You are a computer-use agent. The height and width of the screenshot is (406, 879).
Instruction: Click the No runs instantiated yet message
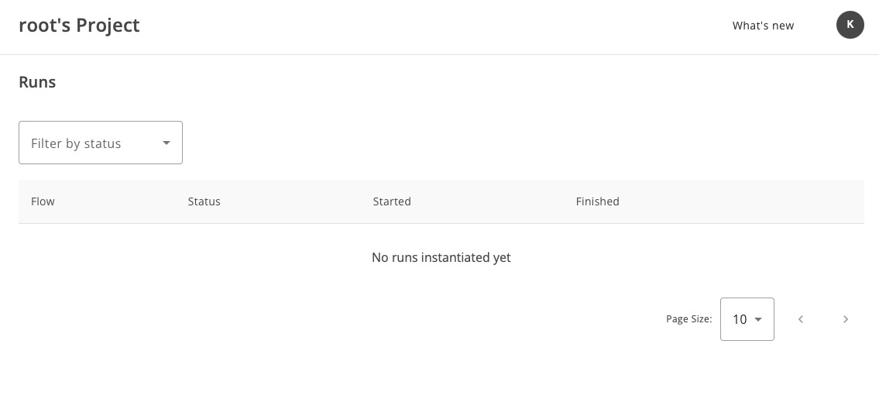point(441,257)
